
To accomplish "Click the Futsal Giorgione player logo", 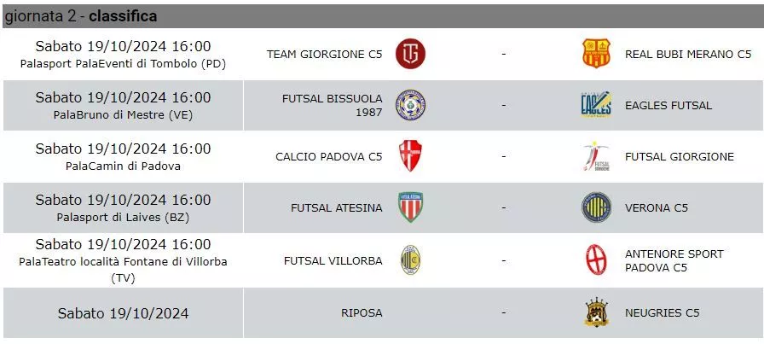I will point(596,156).
